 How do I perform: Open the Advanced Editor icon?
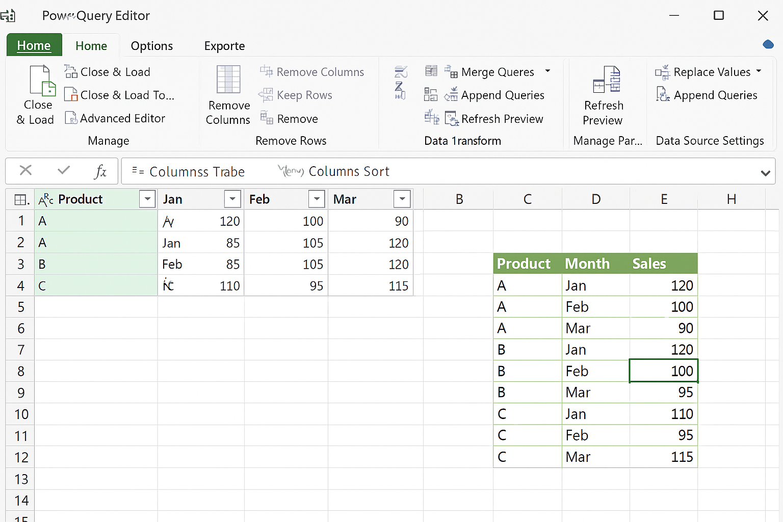pos(70,118)
